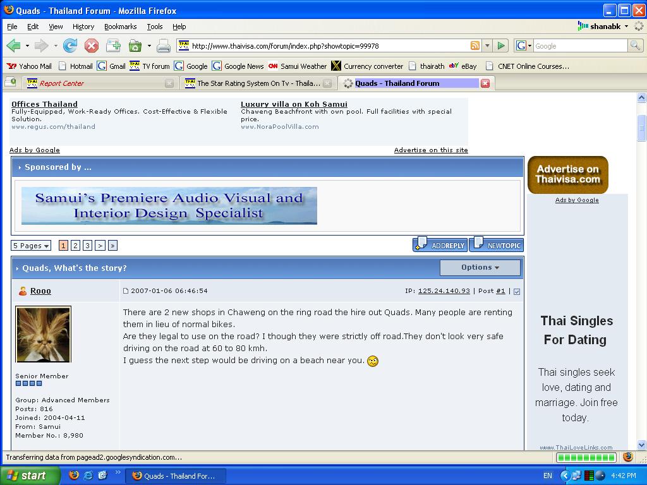The image size is (647, 485).
Task: Open the Offices Thailand ad link
Action: pos(45,104)
